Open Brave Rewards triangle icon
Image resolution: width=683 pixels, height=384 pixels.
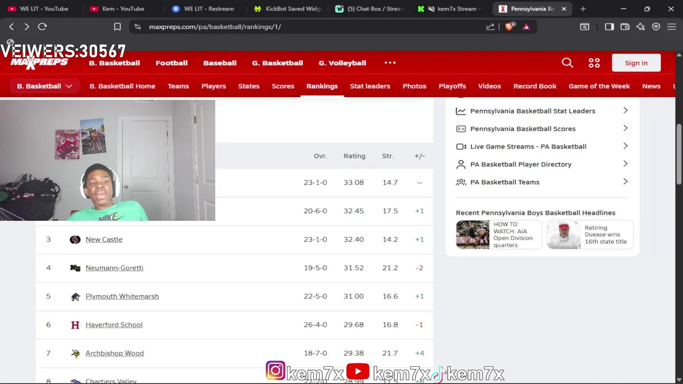pyautogui.click(x=526, y=27)
